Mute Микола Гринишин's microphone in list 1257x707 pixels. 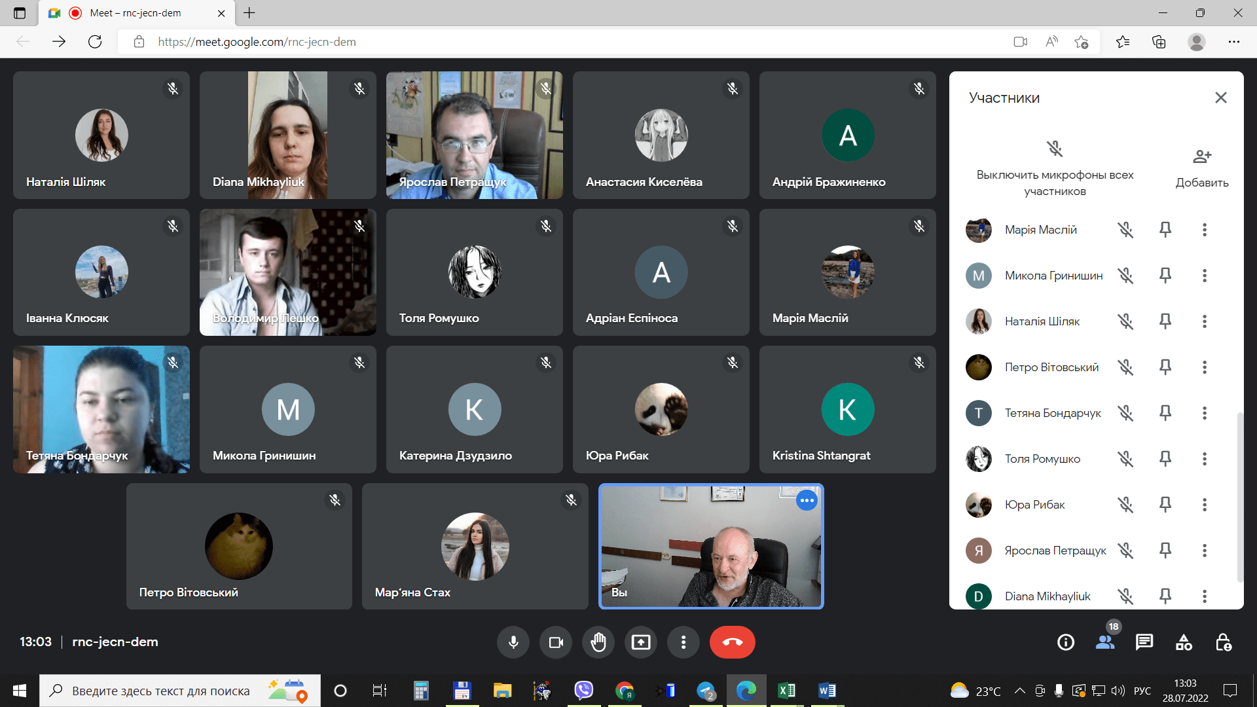click(1125, 276)
